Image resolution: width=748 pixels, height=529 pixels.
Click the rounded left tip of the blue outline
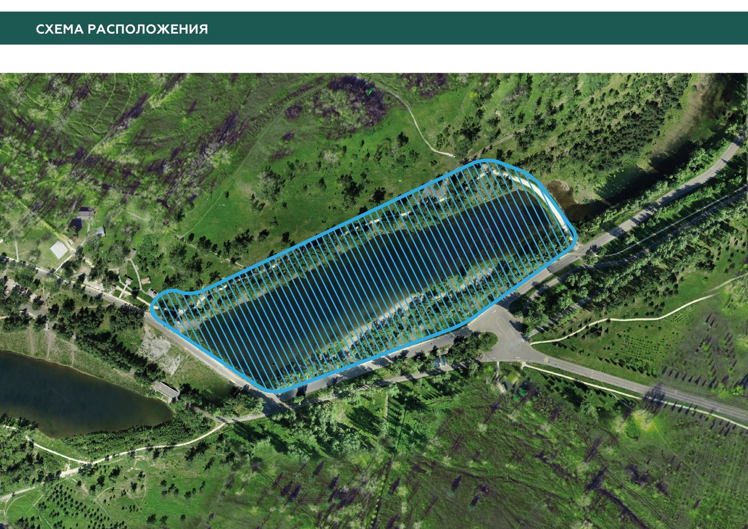[153, 306]
